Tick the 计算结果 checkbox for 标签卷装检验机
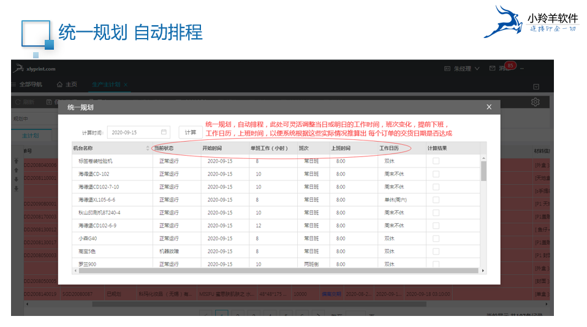The width and height of the screenshot is (587, 327). pyautogui.click(x=436, y=161)
